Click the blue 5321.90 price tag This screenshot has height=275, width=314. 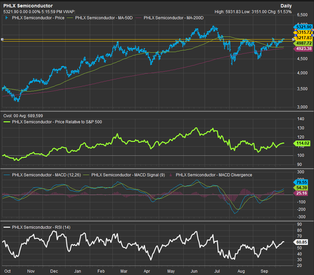(303, 27)
